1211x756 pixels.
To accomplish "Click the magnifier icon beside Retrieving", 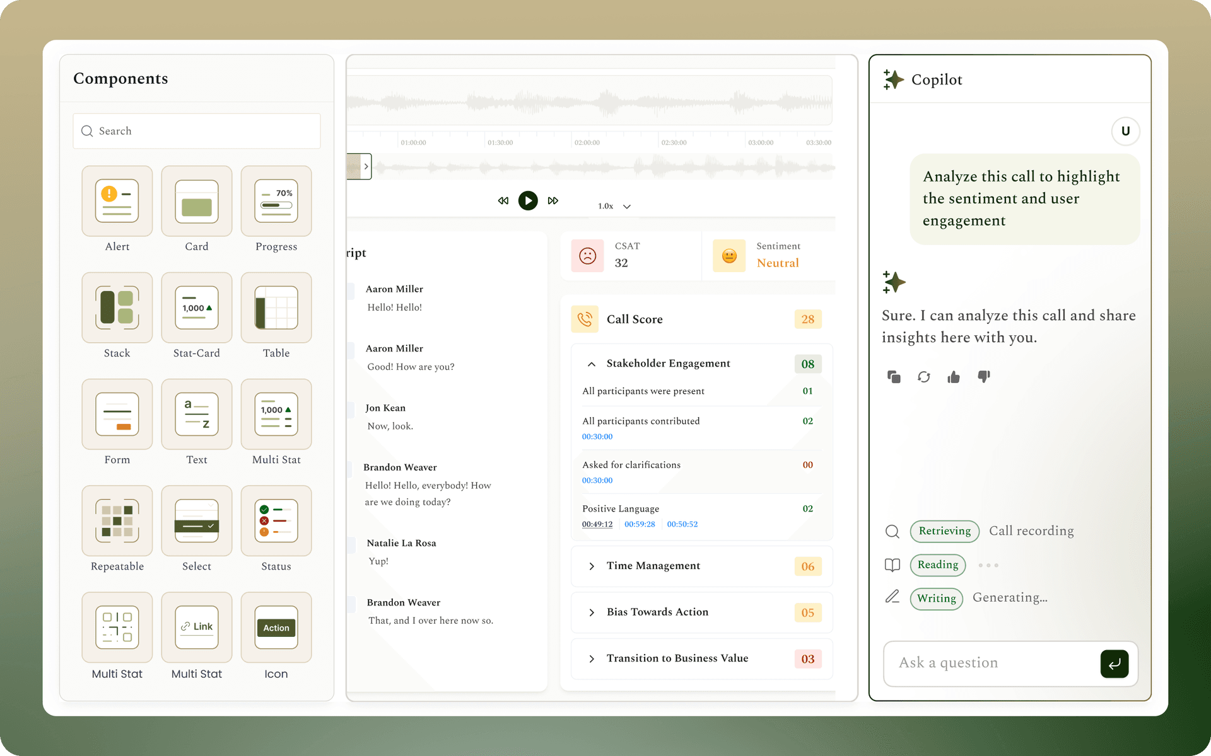I will 892,531.
